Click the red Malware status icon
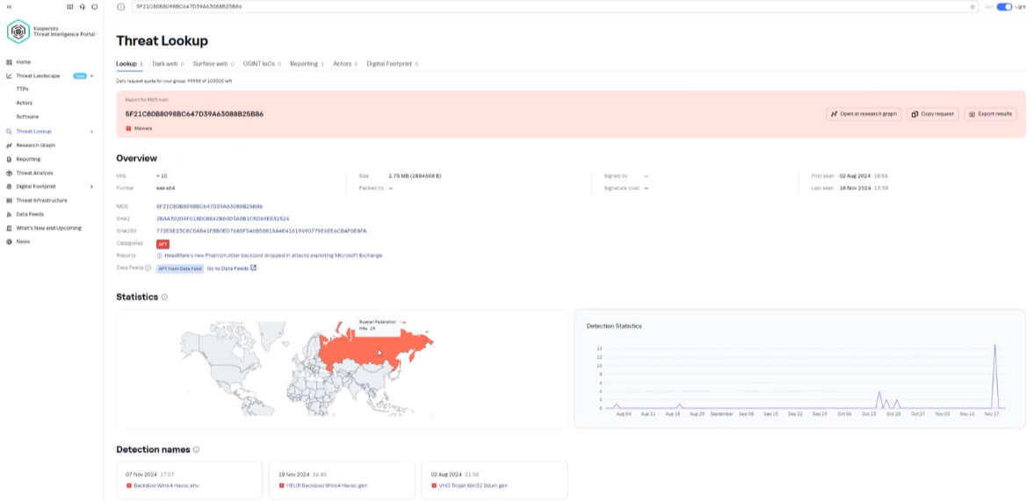Image resolution: width=1033 pixels, height=501 pixels. pyautogui.click(x=128, y=128)
